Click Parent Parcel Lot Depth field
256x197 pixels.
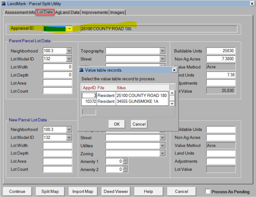click(x=57, y=75)
